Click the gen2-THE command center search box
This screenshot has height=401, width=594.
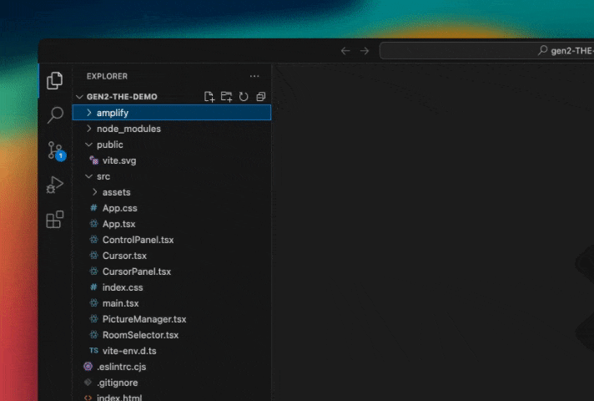point(486,51)
